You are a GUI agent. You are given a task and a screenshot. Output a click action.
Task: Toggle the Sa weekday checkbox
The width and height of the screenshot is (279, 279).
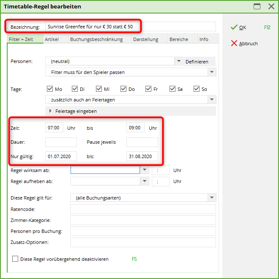click(x=172, y=89)
